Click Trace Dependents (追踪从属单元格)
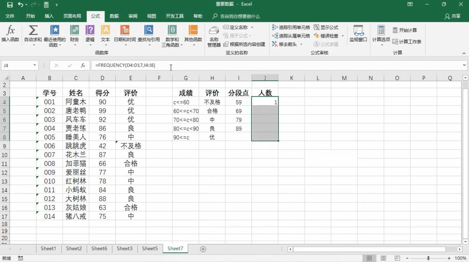Viewport: 469px width, 262px height. 291,36
